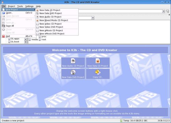Open the location bar dropdown arrow
The width and height of the screenshot is (171, 123).
164,11
